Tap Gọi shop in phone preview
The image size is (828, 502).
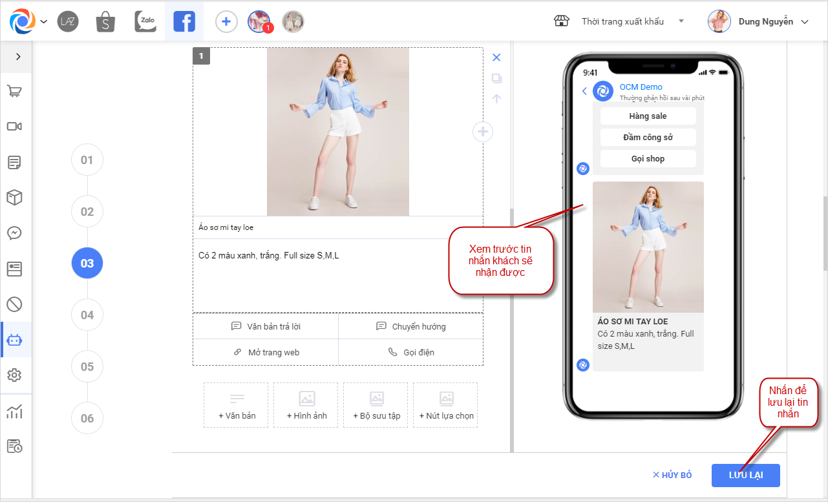648,158
